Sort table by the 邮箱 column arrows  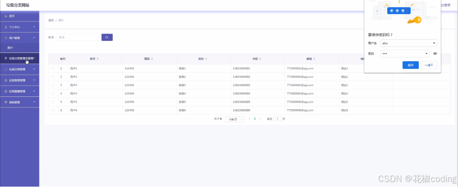(314, 59)
